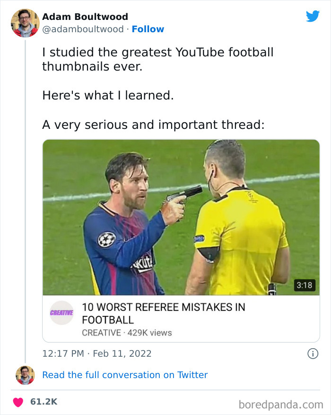Viewport: 331px width, 415px height.
Task: Toggle follow status for @adamboultwood
Action: 148,29
